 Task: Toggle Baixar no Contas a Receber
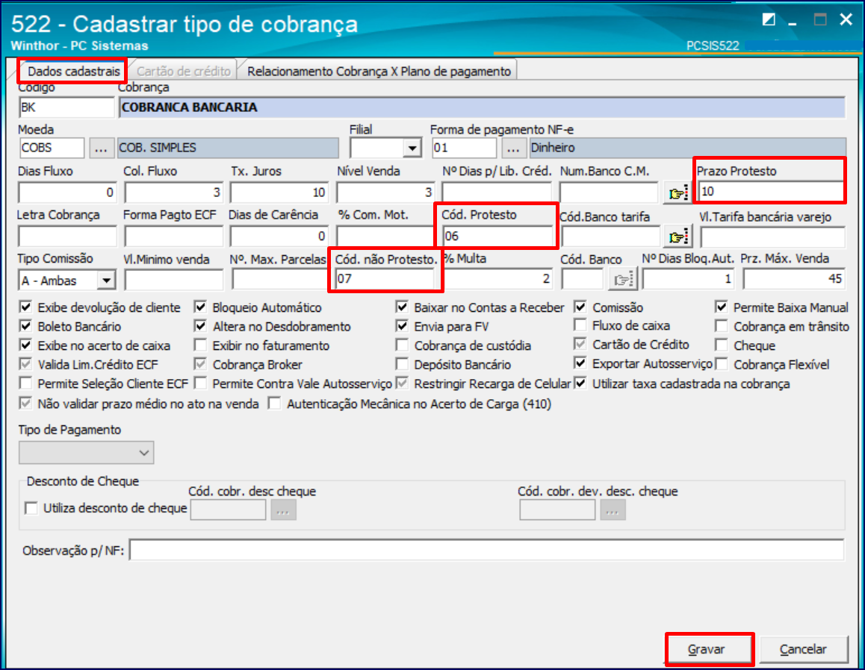click(x=402, y=307)
